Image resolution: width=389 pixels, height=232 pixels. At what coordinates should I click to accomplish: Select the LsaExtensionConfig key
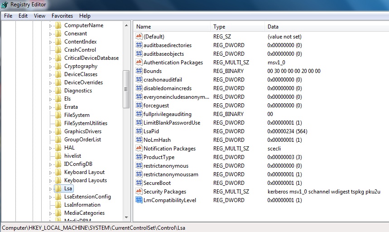[x=87, y=197]
